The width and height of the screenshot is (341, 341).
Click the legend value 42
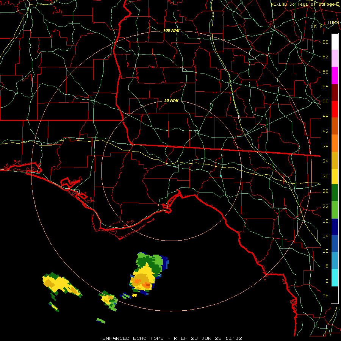[x=325, y=131]
